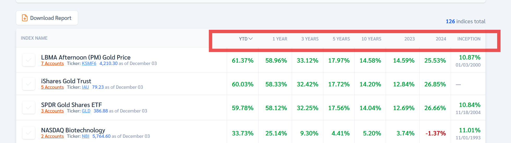Click the download icon in Download Report
Viewport: 511px width, 143px height.
coord(25,18)
